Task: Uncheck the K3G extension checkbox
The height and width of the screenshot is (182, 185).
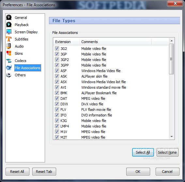Action: pos(57,121)
